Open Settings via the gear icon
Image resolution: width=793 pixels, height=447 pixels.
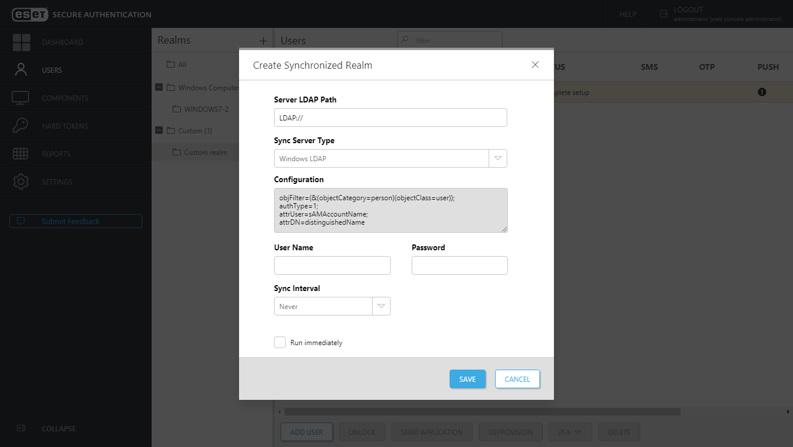point(21,182)
